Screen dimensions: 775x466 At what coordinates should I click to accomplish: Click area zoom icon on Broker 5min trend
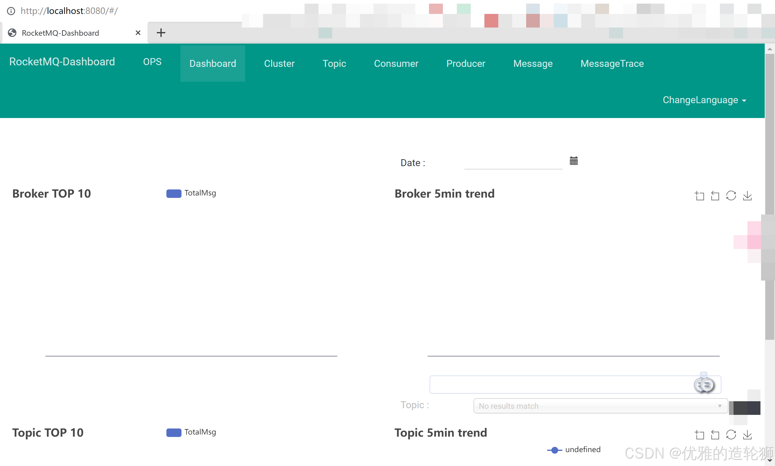coord(699,196)
